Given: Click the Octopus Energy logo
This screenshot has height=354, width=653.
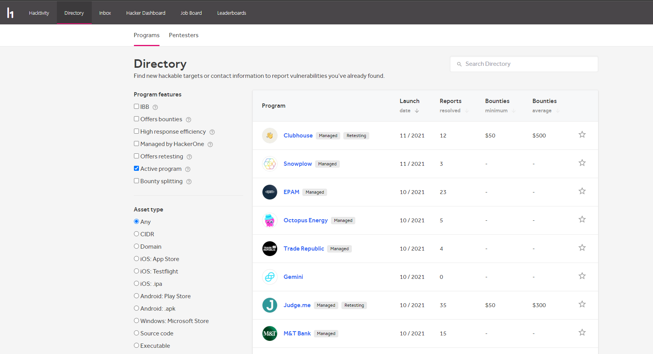Looking at the screenshot, I should (270, 220).
